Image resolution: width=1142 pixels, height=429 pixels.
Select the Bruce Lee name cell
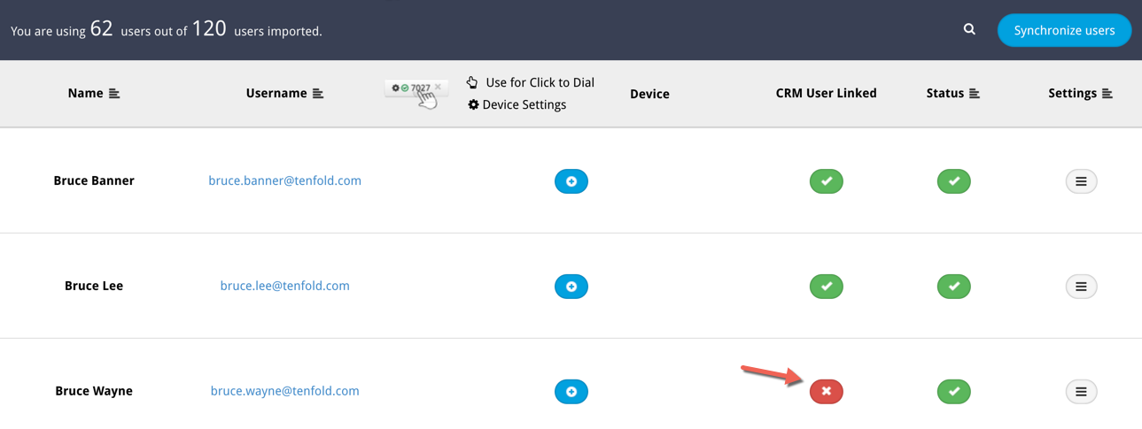point(94,286)
